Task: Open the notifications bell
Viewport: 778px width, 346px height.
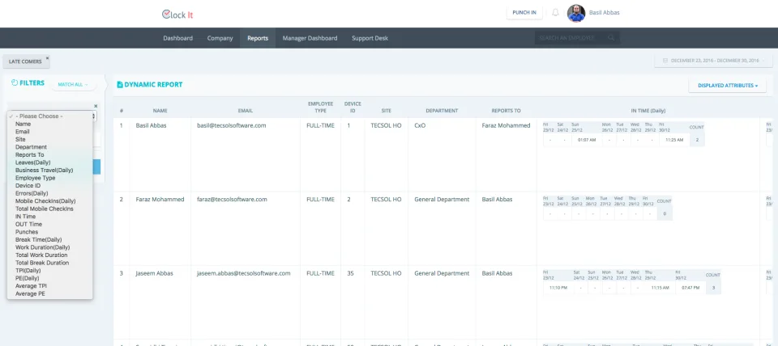Action: (555, 12)
